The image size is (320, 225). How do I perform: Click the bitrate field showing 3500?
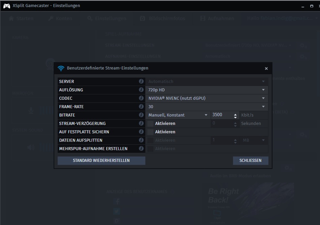(221, 115)
